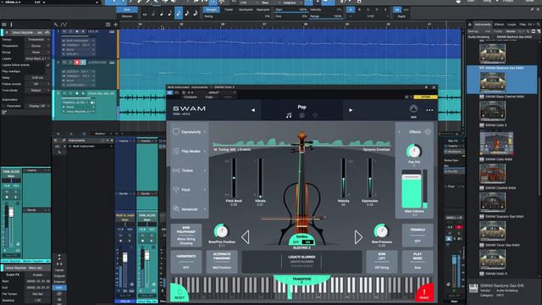The image size is (542, 305).
Task: Open the Tempo Timestretch dropdown
Action: pos(37,40)
